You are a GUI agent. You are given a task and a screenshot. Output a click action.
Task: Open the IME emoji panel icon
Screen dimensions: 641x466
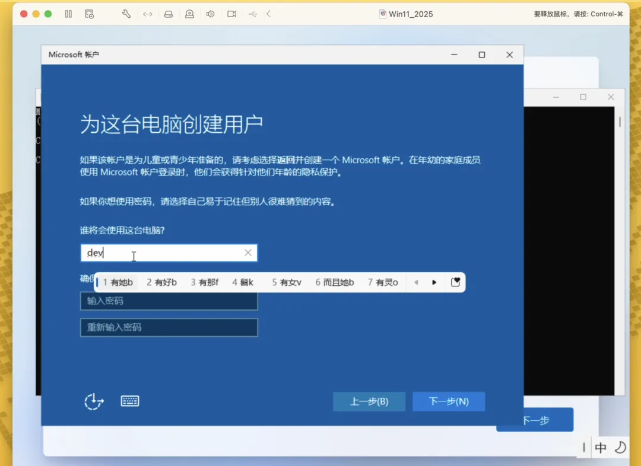pos(455,282)
